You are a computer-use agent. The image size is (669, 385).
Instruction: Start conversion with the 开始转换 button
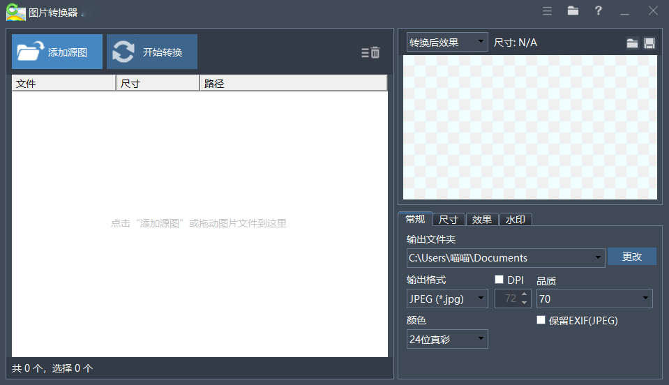(x=152, y=52)
